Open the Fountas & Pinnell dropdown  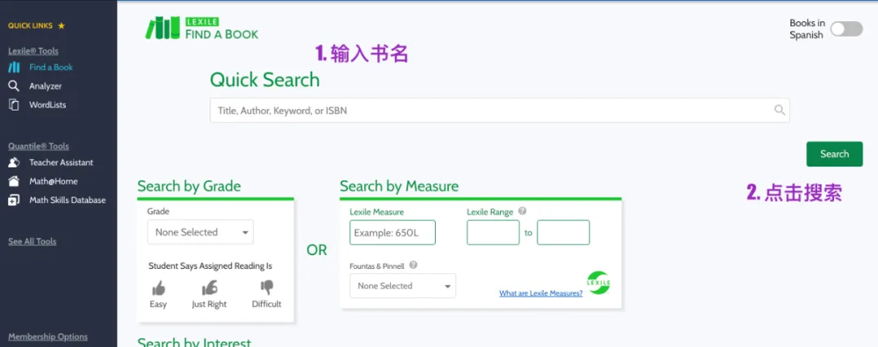pyautogui.click(x=402, y=285)
